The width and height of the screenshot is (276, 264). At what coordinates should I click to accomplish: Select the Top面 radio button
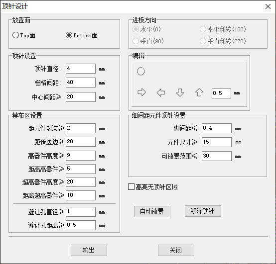24,35
